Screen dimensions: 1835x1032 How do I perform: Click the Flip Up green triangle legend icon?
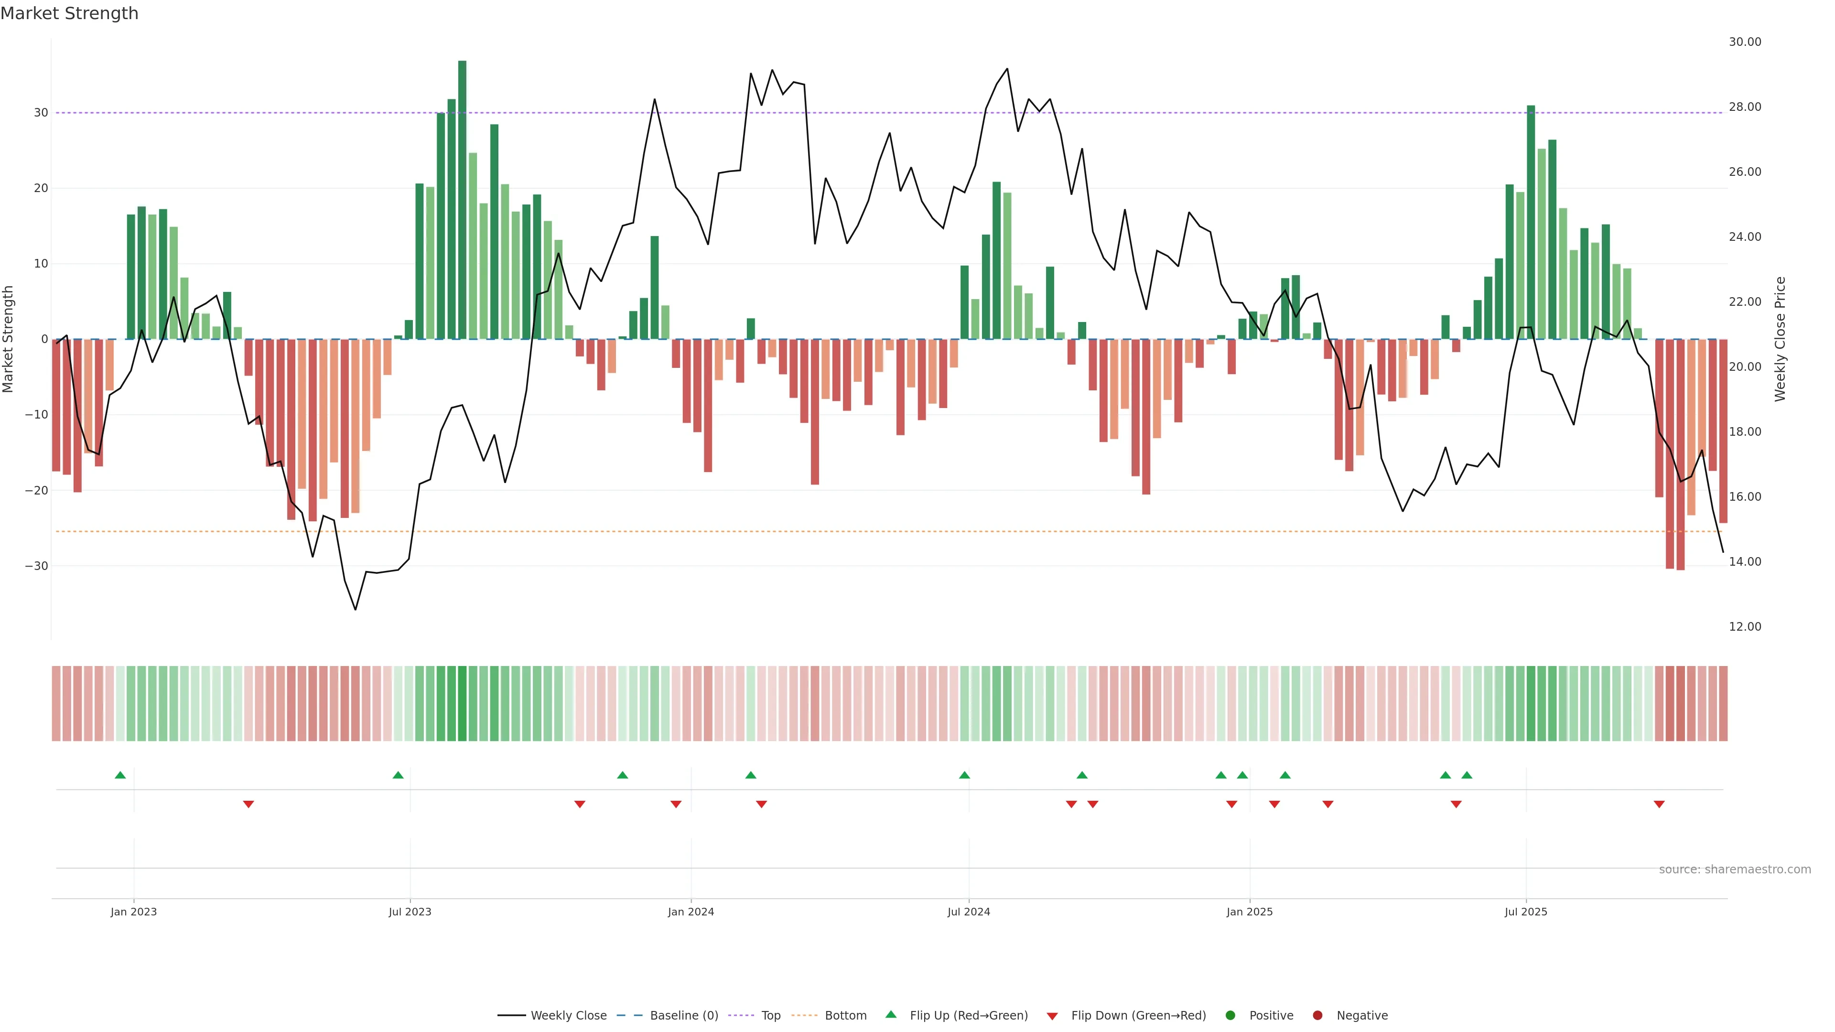click(890, 1015)
